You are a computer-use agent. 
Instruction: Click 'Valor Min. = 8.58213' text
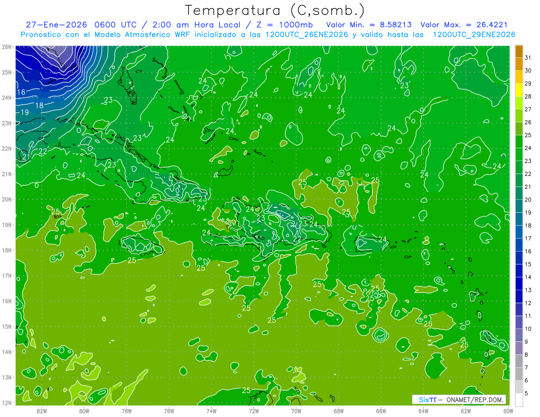click(369, 25)
